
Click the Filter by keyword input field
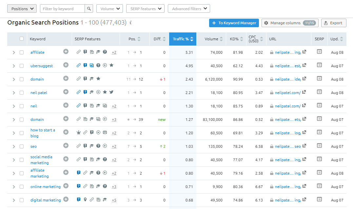pyautogui.click(x=62, y=9)
